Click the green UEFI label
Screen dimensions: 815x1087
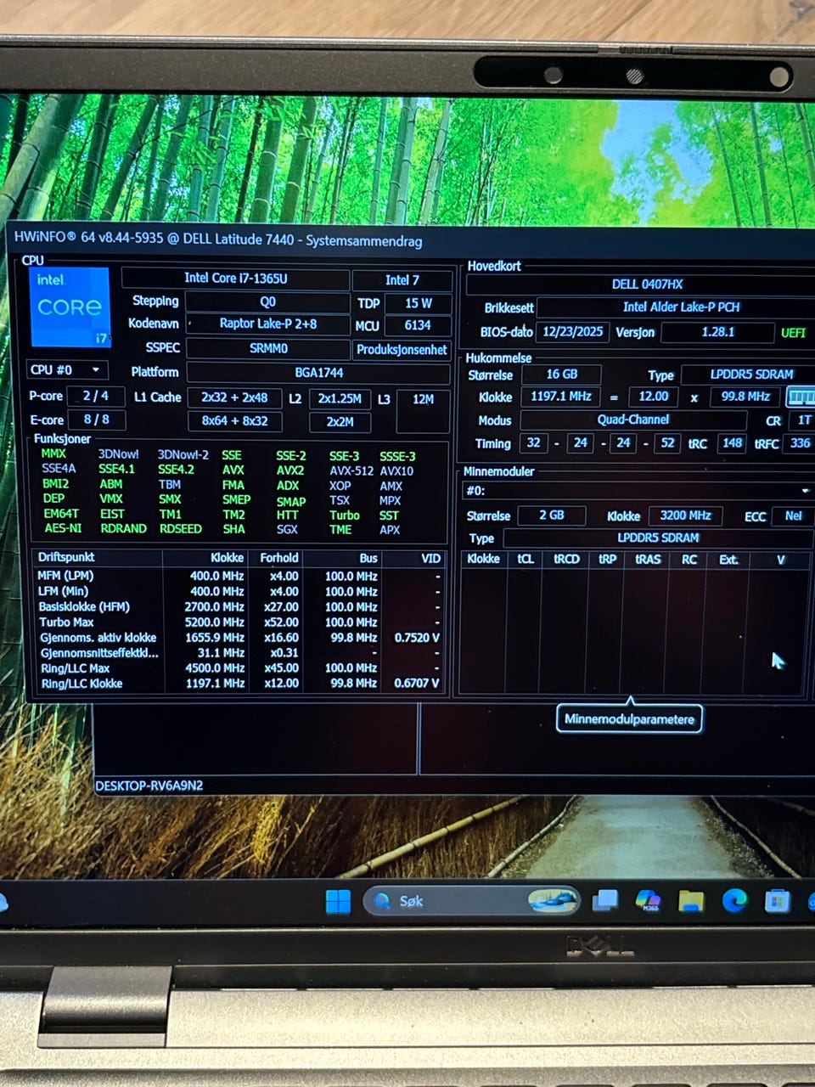coord(793,332)
